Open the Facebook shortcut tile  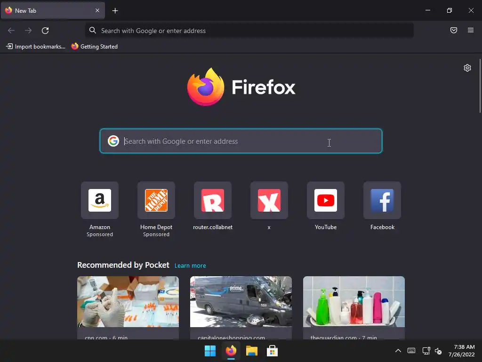[x=382, y=200]
